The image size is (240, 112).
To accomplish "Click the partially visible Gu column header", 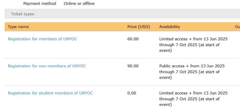I will click(237, 27).
